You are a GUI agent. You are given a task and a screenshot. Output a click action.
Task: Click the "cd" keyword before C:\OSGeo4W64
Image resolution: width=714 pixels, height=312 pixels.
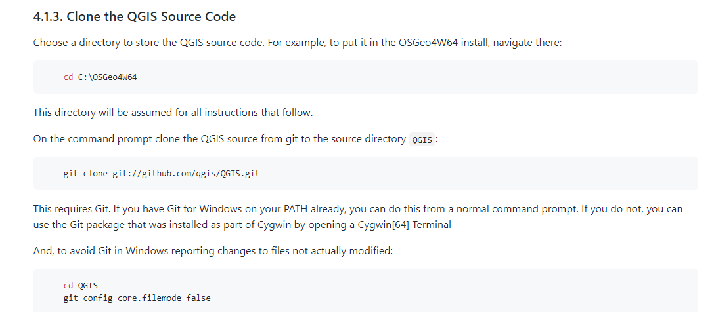(x=68, y=77)
